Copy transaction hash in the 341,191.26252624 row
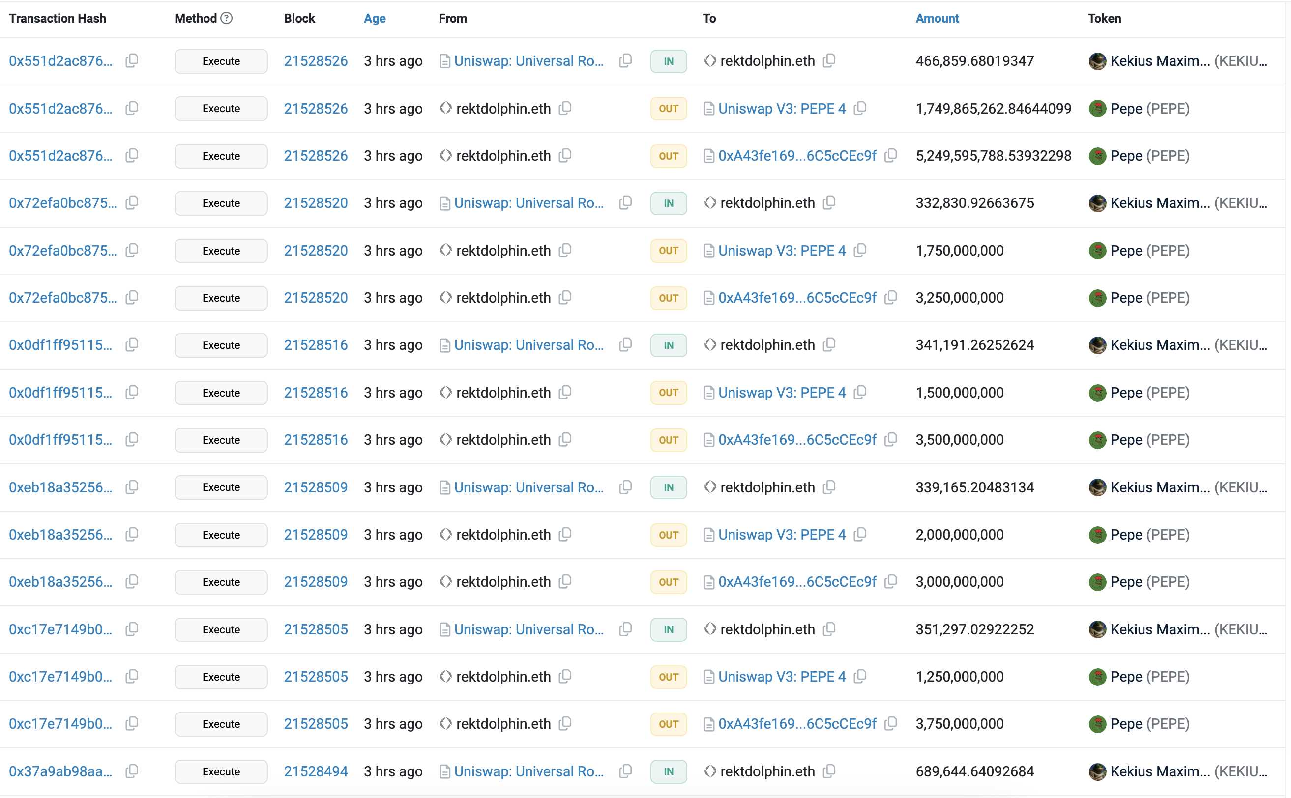The height and width of the screenshot is (798, 1291). pos(132,344)
